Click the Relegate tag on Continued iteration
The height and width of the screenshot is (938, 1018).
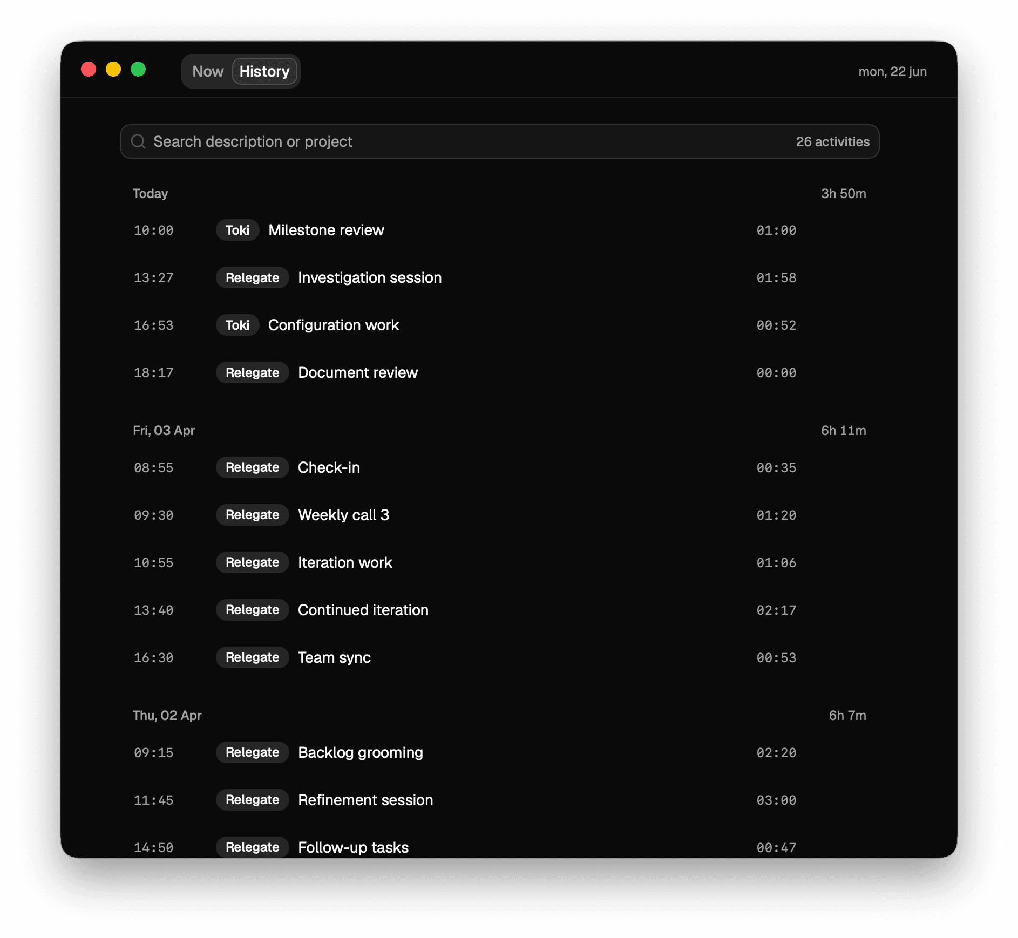(x=252, y=610)
